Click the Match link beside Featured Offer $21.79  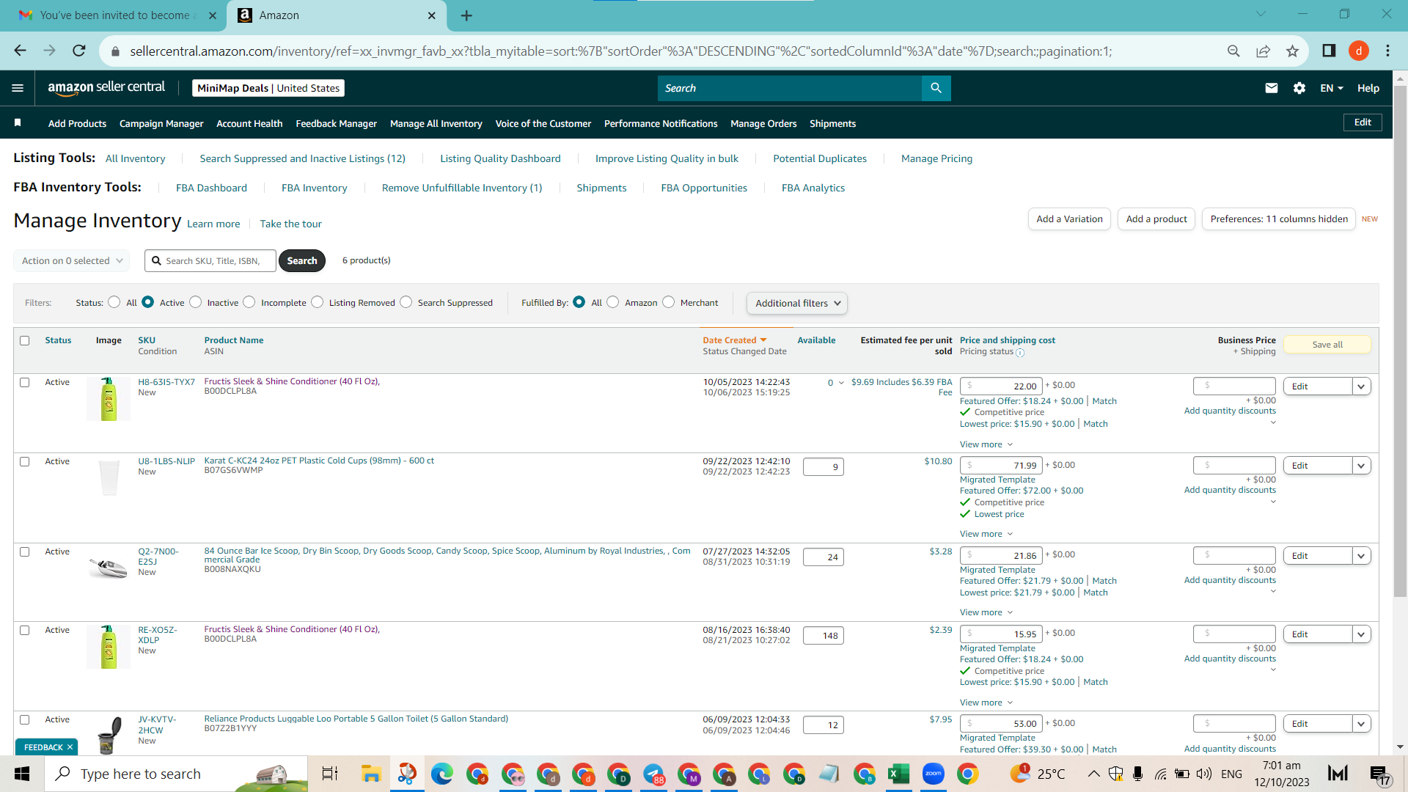[1104, 581]
